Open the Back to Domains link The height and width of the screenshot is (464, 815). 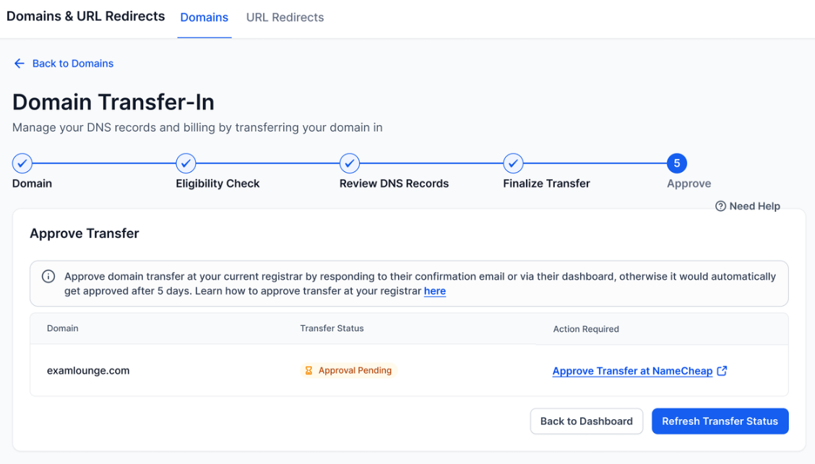pyautogui.click(x=73, y=64)
